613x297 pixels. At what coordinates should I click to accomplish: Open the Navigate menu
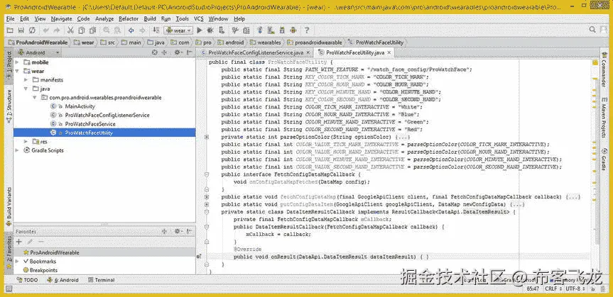coord(61,18)
